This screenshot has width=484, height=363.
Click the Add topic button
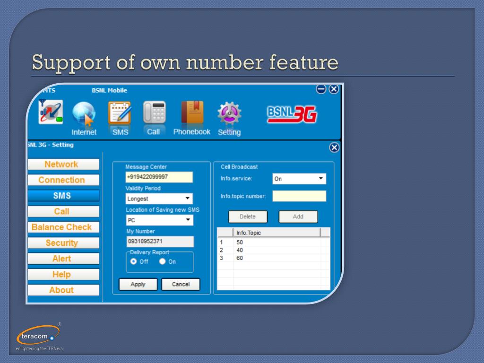point(298,216)
